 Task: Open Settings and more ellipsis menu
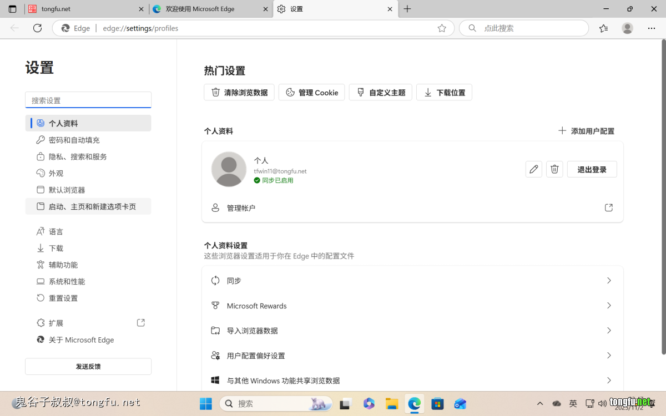pos(652,28)
